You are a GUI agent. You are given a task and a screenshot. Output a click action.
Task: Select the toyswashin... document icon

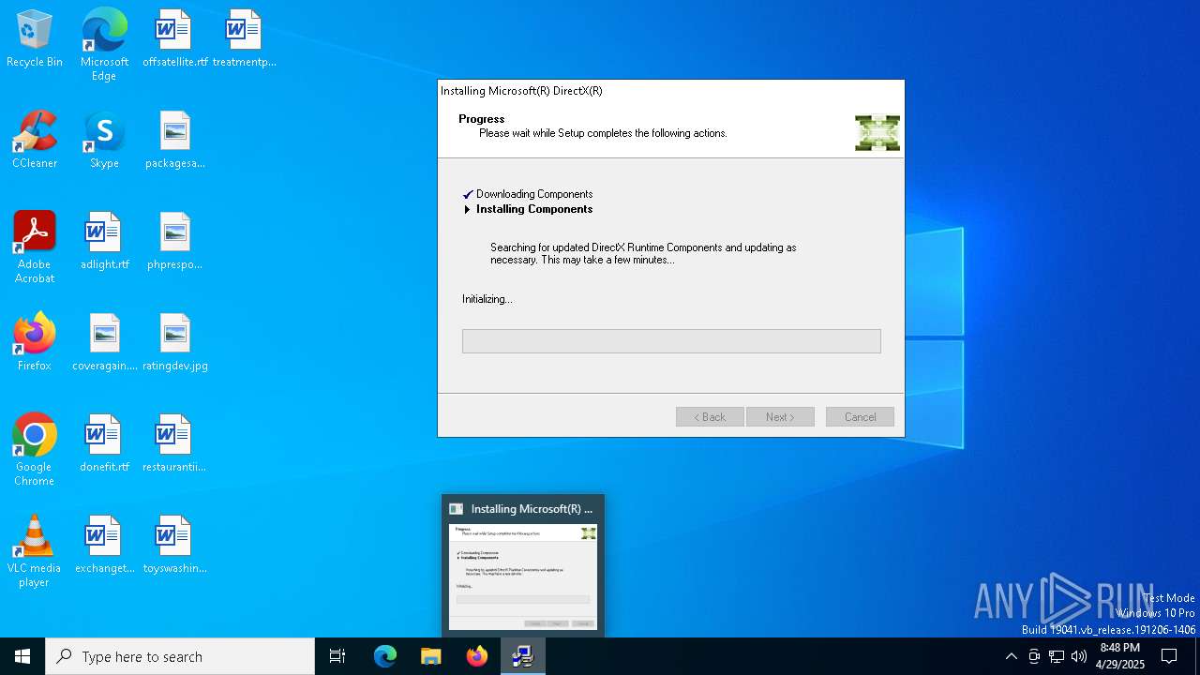tap(174, 545)
